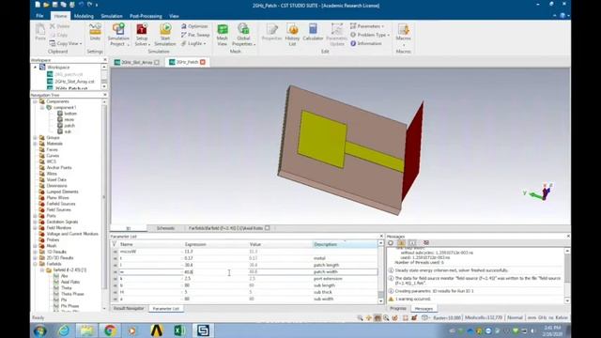
Task: Click the Messages panel vertical scrollbar
Action: point(567,275)
